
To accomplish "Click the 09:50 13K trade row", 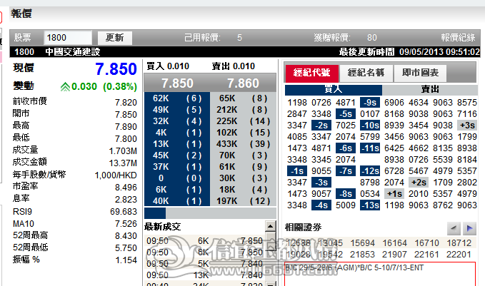I will (x=204, y=275).
